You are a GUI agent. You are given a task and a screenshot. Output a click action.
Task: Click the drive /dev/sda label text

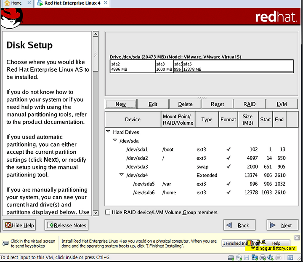pyautogui.click(x=175, y=57)
